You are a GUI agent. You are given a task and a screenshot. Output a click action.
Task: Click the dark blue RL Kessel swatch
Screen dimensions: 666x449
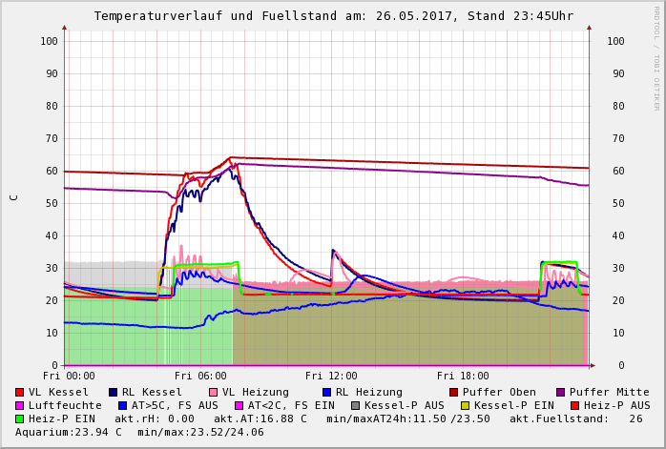(x=113, y=392)
